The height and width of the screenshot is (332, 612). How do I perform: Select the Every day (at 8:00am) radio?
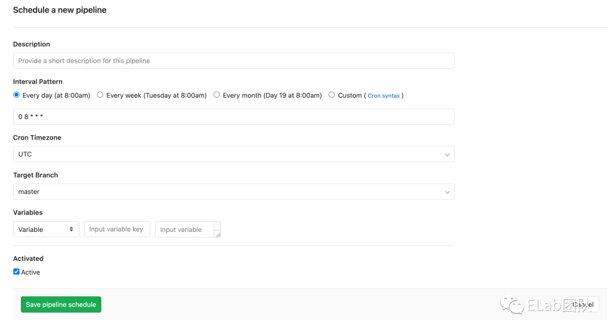click(x=16, y=95)
